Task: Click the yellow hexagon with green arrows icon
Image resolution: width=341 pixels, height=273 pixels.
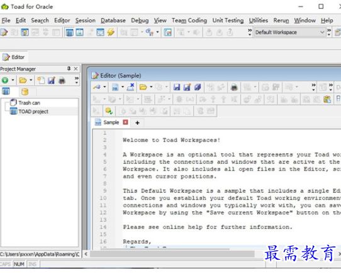Action: [x=109, y=111]
